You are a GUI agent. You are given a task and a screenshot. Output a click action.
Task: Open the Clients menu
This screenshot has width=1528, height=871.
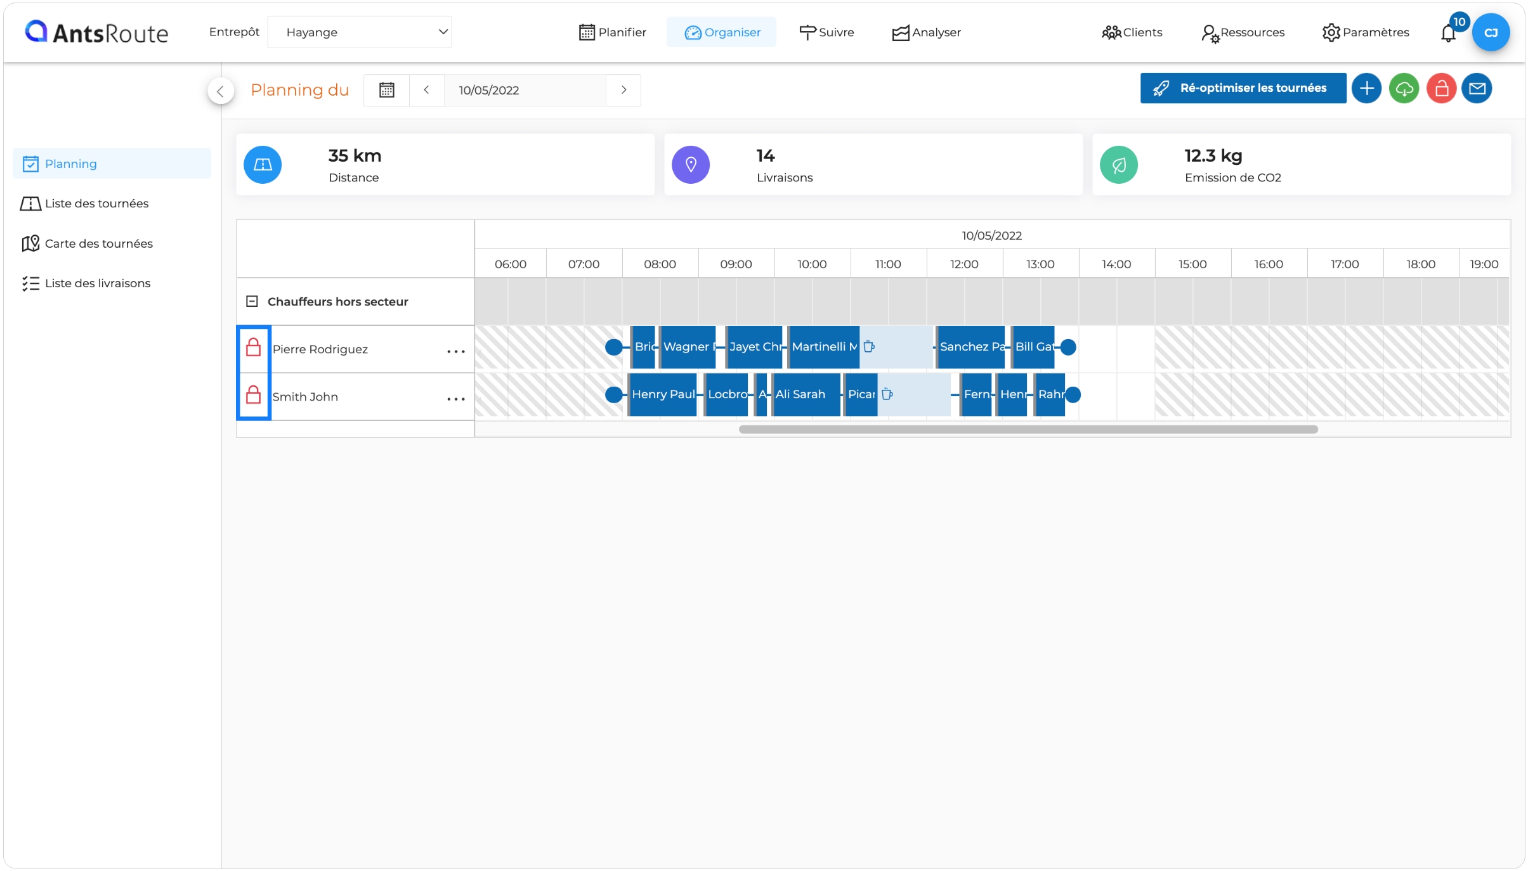[1132, 32]
